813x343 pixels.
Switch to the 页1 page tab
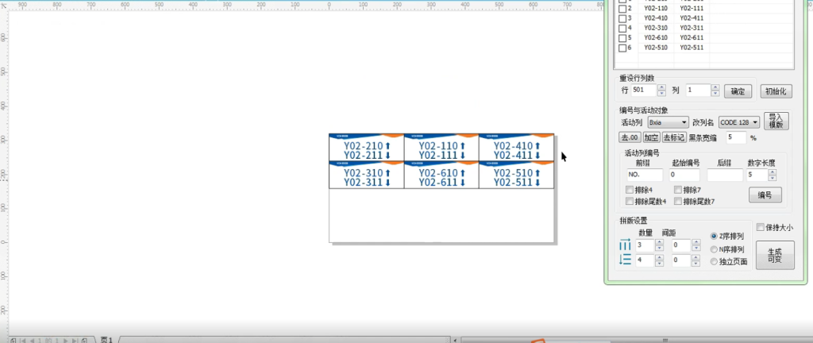[106, 339]
